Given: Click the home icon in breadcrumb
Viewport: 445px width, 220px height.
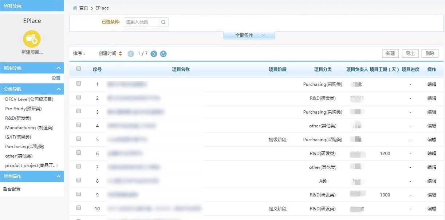Looking at the screenshot, I should [x=75, y=8].
